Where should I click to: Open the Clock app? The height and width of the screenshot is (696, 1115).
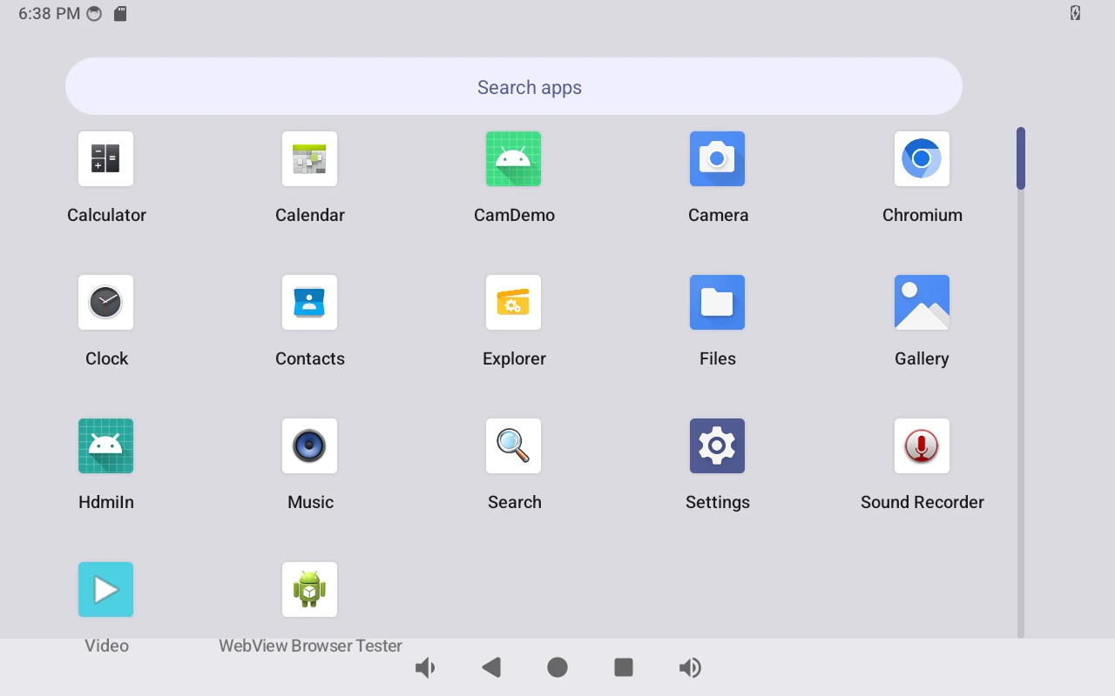point(105,302)
